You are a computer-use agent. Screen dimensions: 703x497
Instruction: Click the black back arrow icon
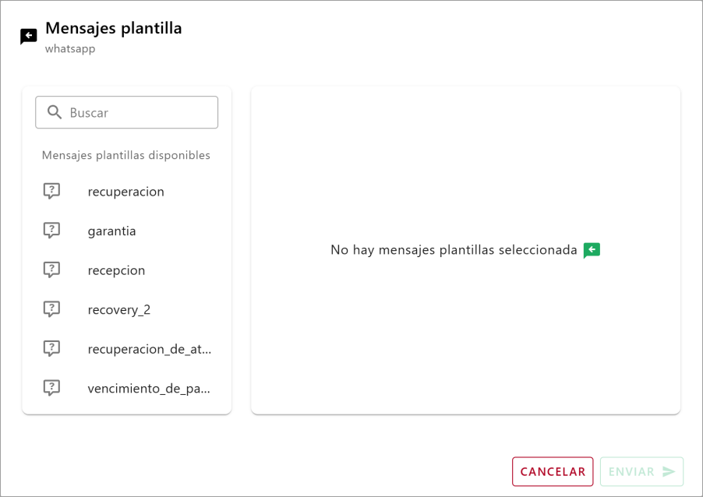(x=28, y=35)
